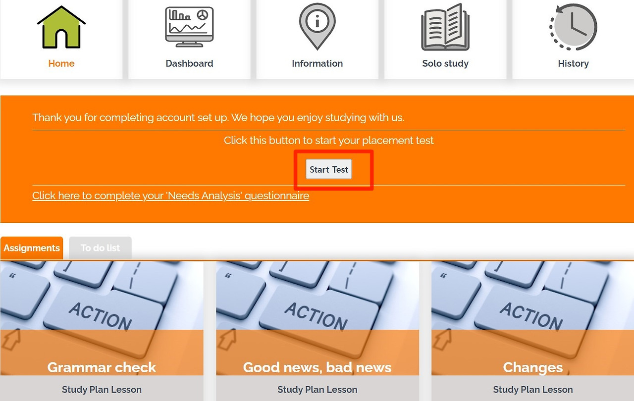Click the History clock icon
Image resolution: width=634 pixels, height=401 pixels.
pyautogui.click(x=573, y=27)
